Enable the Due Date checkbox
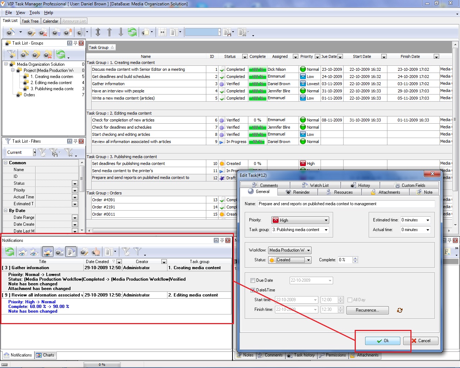 tap(253, 280)
